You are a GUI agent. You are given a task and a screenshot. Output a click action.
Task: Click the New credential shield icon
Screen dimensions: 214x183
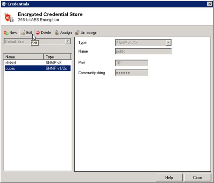coord(6,33)
